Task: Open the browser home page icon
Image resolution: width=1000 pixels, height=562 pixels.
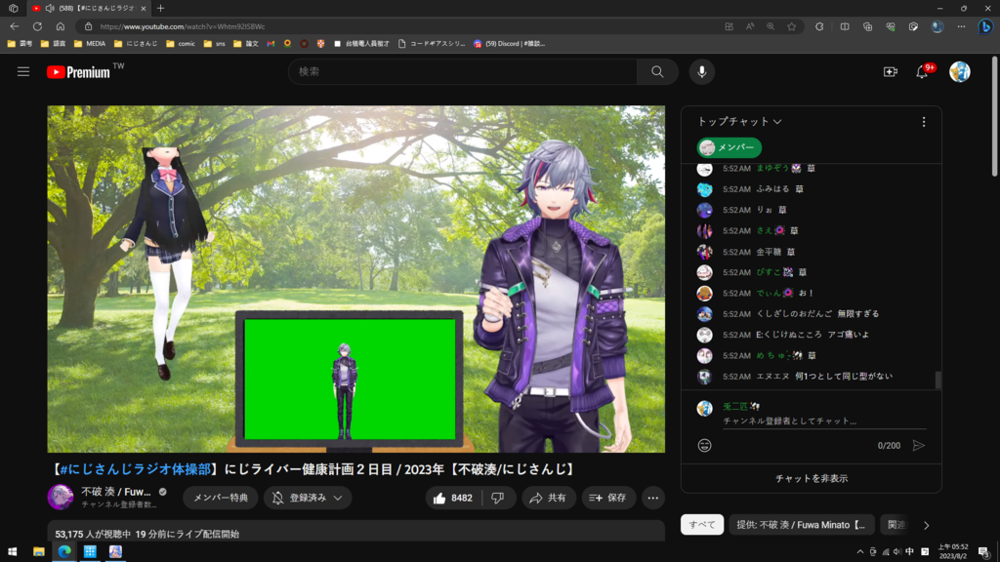Action: [x=61, y=26]
